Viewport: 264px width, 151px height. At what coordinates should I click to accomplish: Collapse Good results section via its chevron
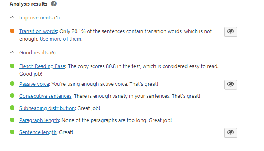(x=12, y=52)
